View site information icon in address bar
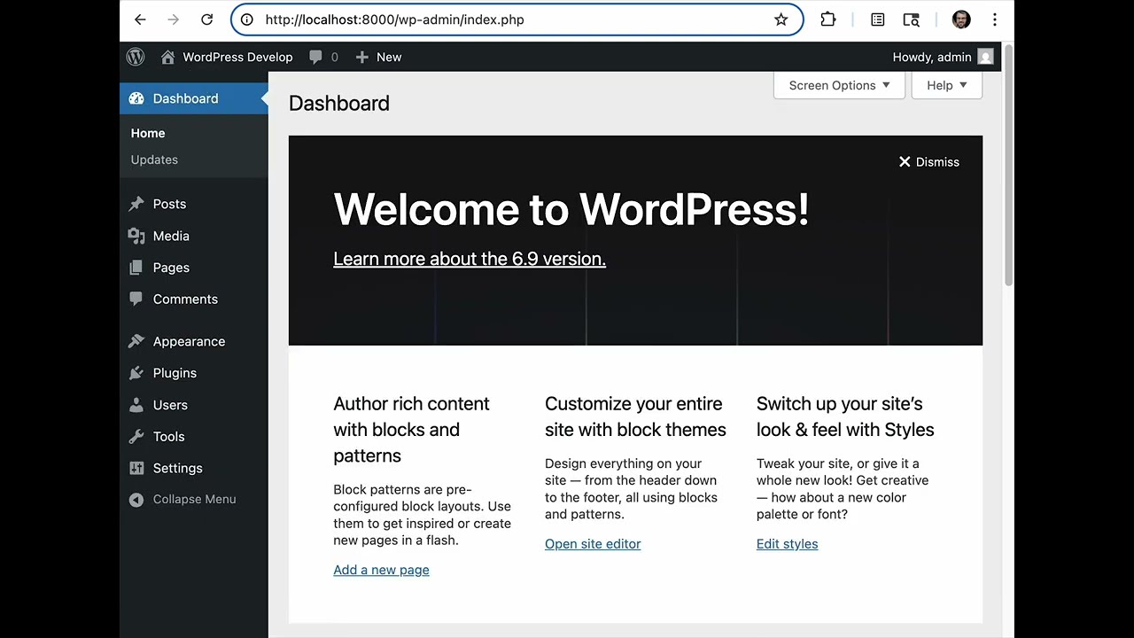1134x638 pixels. (x=247, y=19)
